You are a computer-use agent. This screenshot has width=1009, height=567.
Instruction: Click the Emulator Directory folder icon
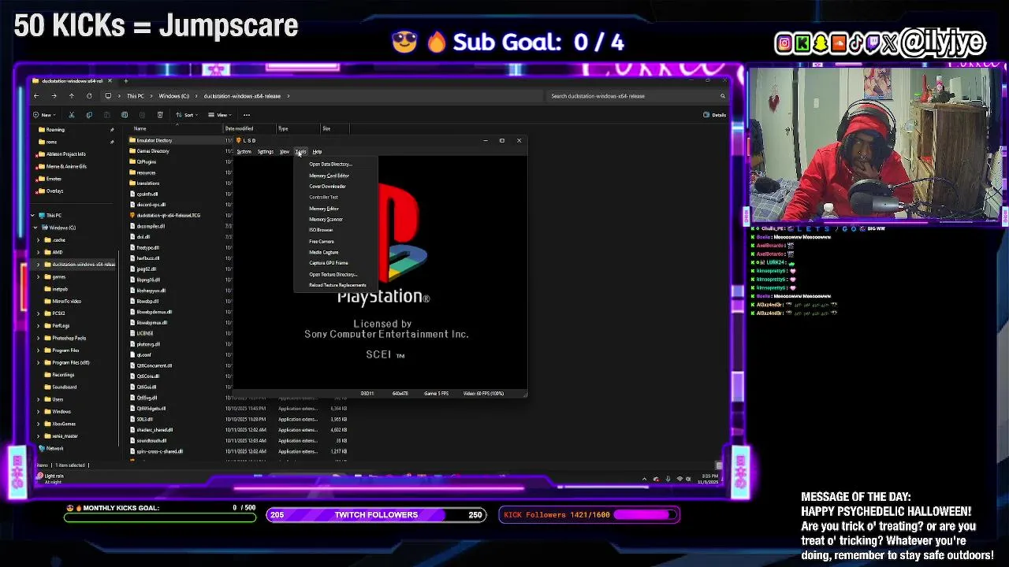pyautogui.click(x=132, y=140)
